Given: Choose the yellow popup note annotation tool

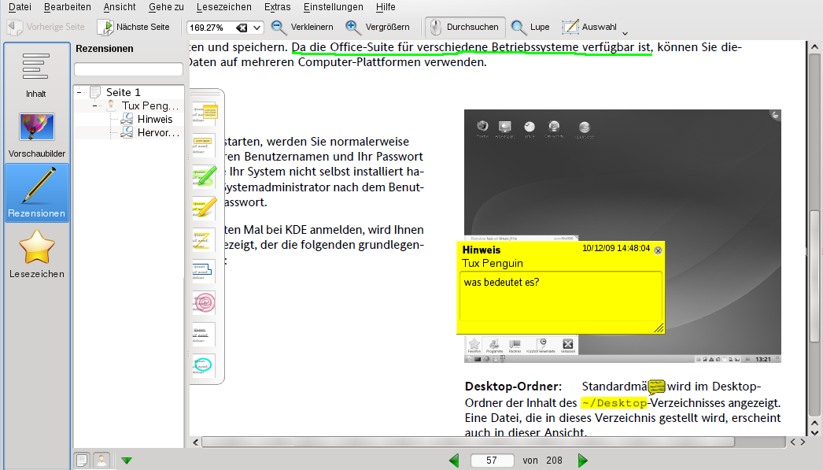Looking at the screenshot, I should pos(204,113).
